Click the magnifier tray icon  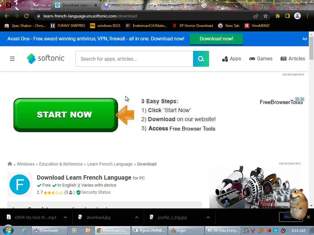pyautogui.click(x=261, y=231)
